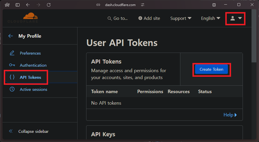Click the Status column header

click(205, 92)
